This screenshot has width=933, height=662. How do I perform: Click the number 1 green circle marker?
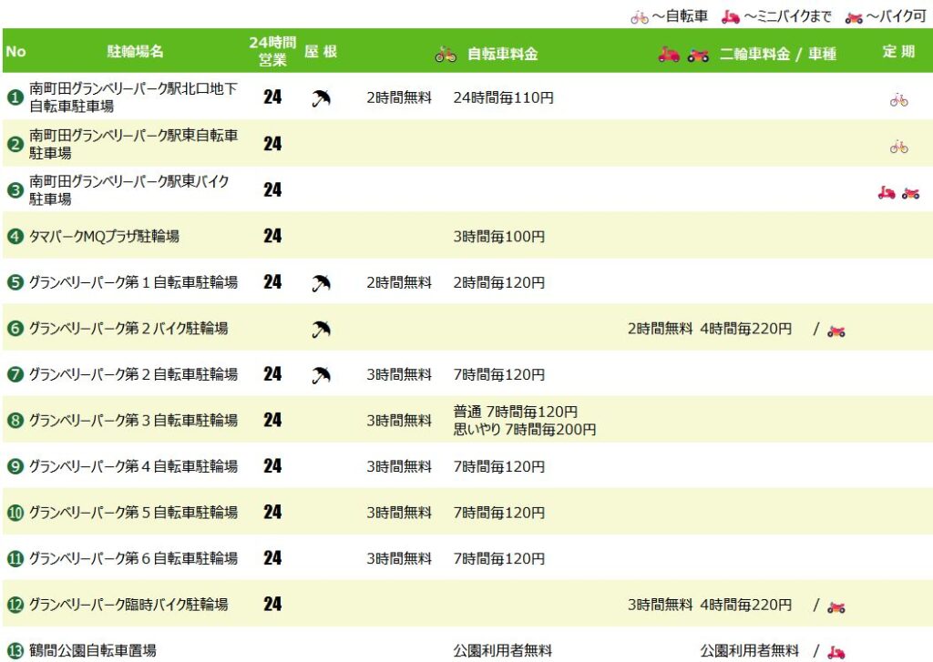[15, 97]
